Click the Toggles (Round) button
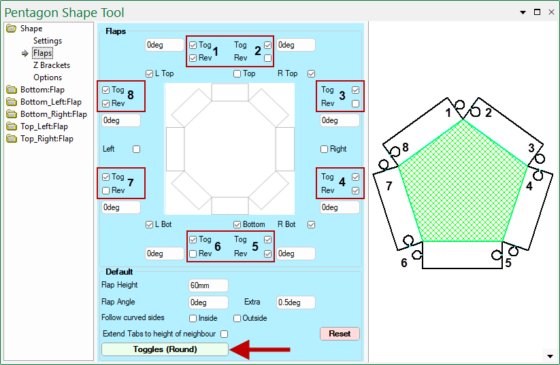560x365 pixels. [x=165, y=349]
